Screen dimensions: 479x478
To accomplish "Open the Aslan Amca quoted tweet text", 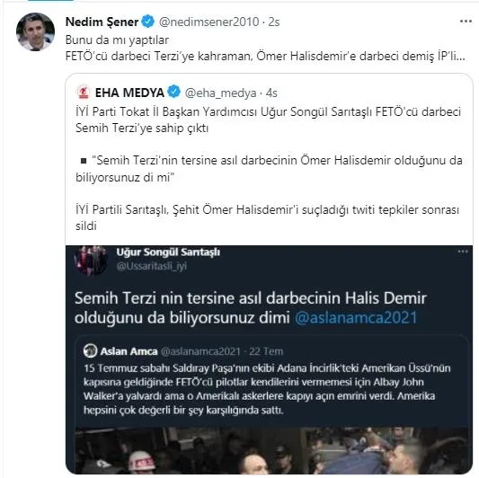I will click(267, 389).
